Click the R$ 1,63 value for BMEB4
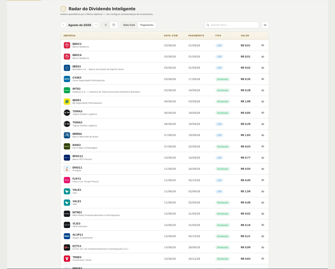This screenshot has height=269, width=335. tap(246, 135)
